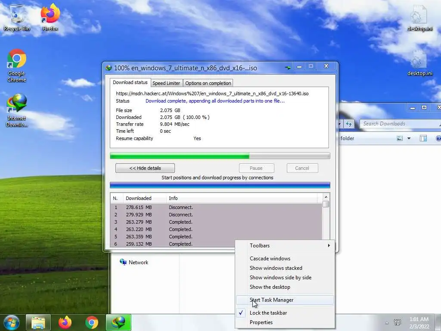Switch to Speed Limiter tab
Viewport: 441px width, 331px height.
[166, 83]
